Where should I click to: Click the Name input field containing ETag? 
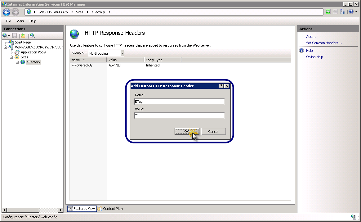[x=179, y=102]
